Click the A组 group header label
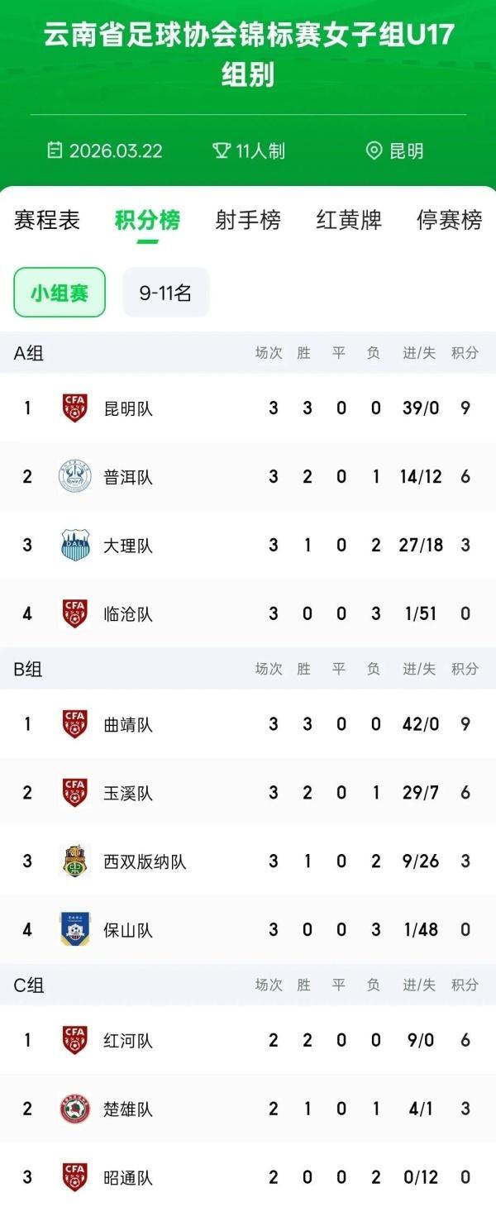 point(29,353)
